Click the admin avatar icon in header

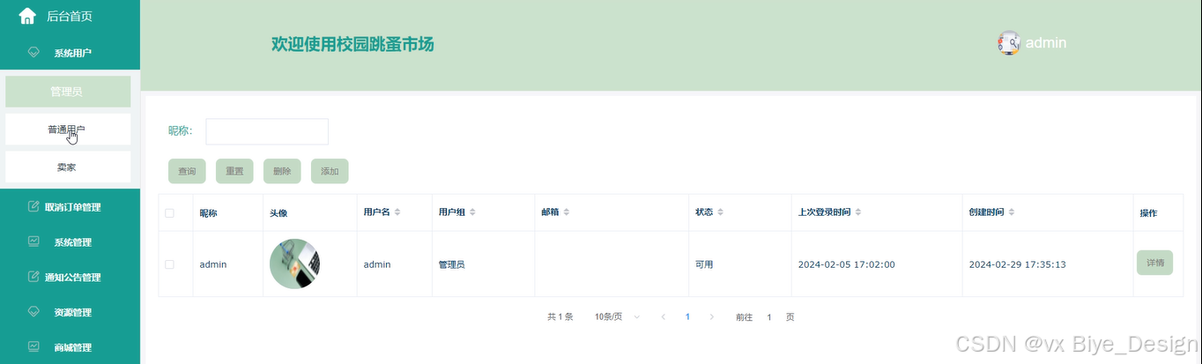click(x=1009, y=43)
